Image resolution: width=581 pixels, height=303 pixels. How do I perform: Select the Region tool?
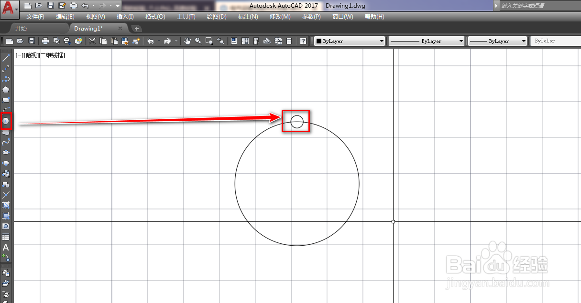point(6,226)
